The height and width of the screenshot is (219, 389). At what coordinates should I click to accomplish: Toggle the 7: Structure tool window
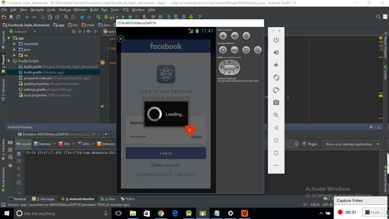3,90
